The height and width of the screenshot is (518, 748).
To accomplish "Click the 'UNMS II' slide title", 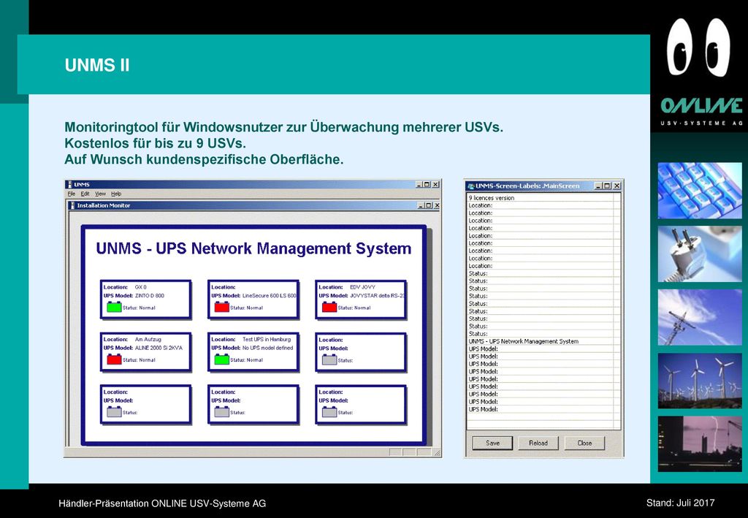I will pos(97,65).
